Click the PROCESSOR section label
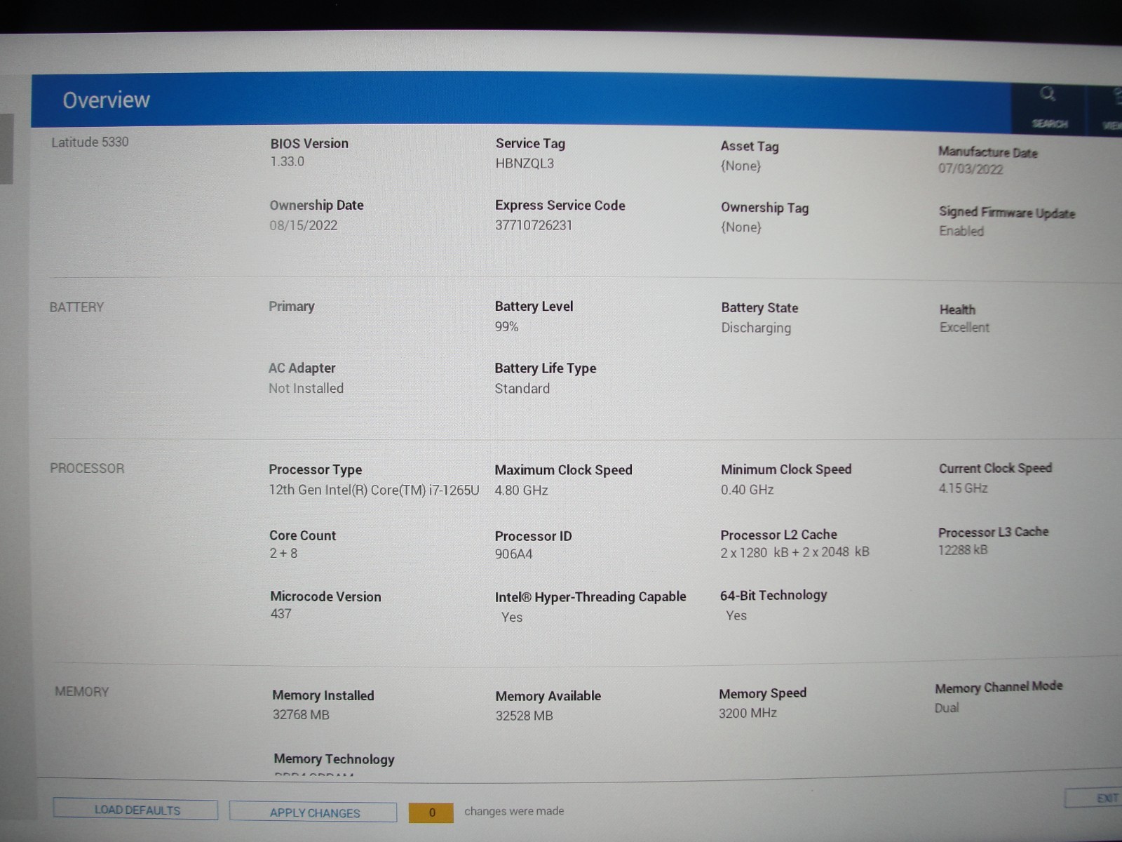This screenshot has height=842, width=1122. tap(87, 469)
